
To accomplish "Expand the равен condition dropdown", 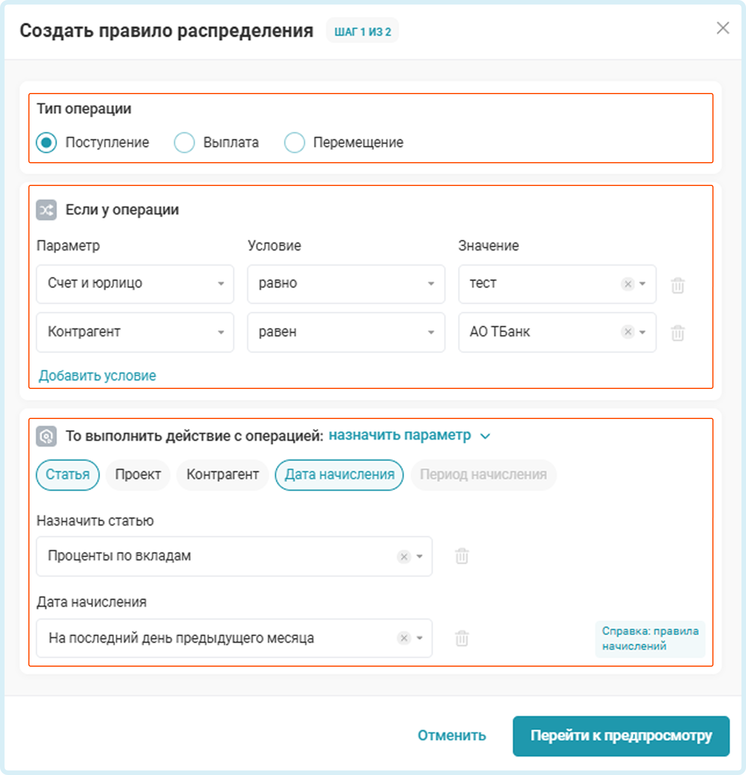I will 346,332.
